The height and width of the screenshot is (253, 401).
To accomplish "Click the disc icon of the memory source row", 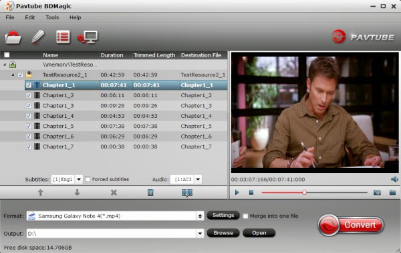I will (13, 65).
